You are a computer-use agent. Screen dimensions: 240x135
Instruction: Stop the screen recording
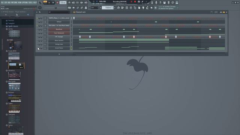point(135,1)
